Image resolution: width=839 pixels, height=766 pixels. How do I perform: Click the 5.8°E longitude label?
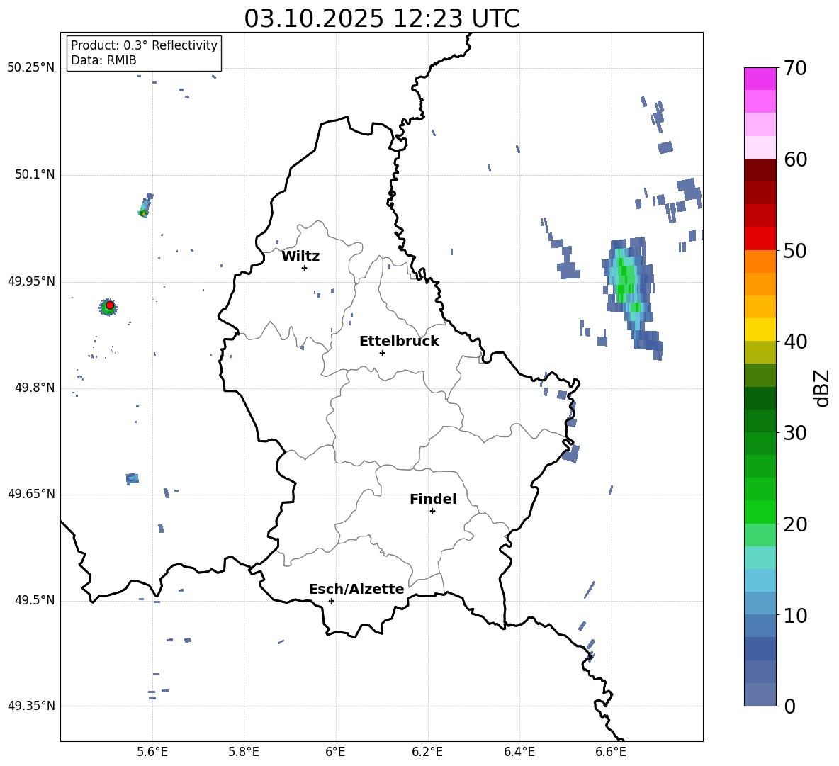(244, 752)
